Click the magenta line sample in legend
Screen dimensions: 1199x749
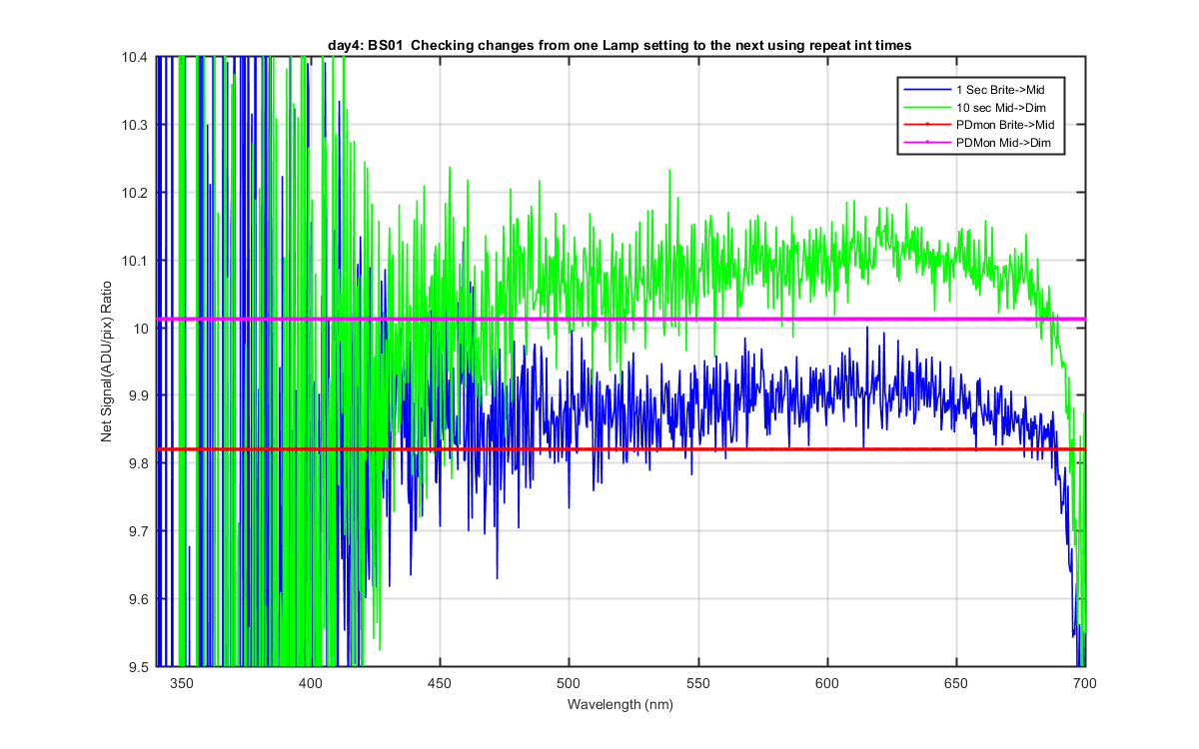tap(928, 143)
